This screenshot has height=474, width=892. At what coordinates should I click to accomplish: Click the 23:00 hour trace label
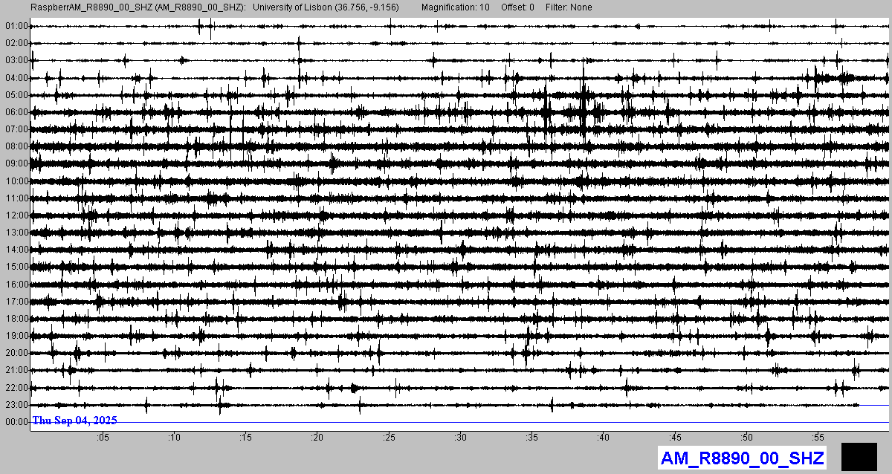click(x=16, y=405)
